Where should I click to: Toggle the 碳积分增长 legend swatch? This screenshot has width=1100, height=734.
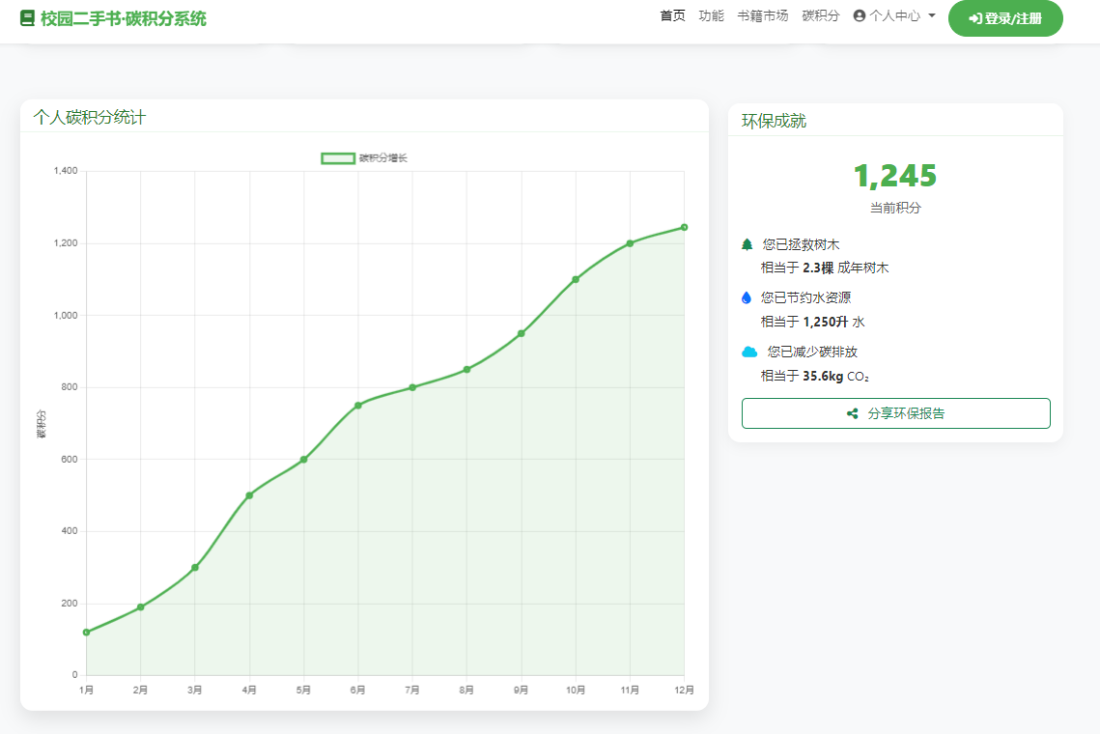pyautogui.click(x=338, y=157)
